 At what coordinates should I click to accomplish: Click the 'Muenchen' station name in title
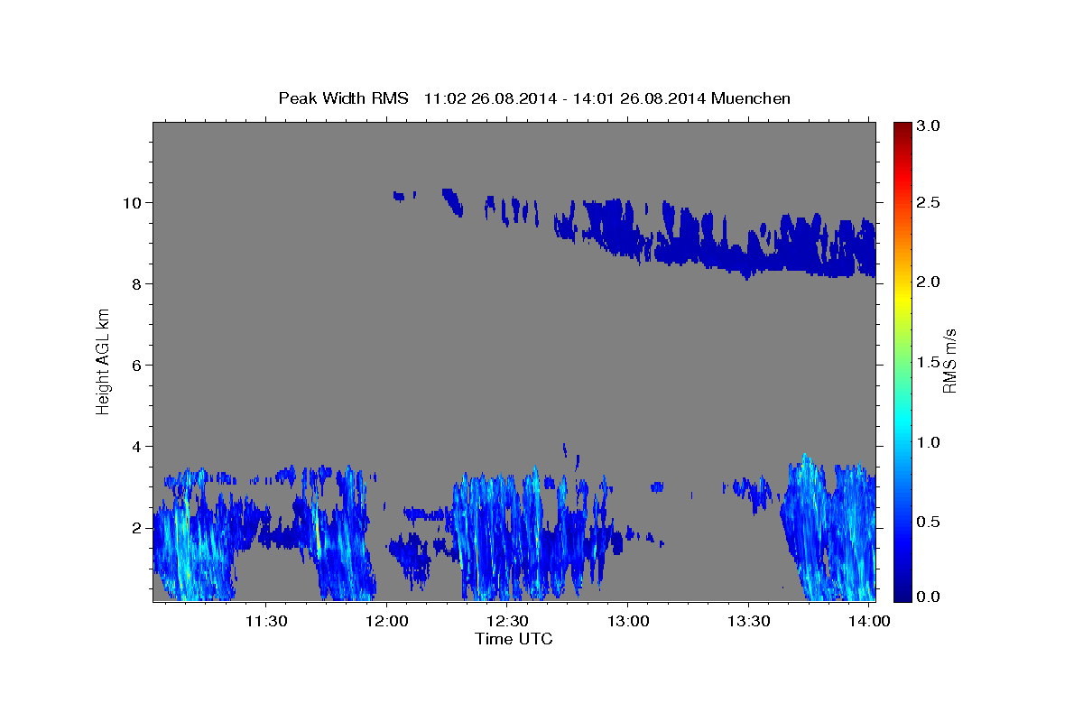pos(751,98)
